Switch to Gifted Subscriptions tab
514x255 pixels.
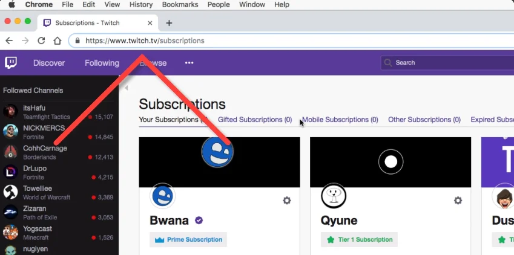click(x=255, y=120)
